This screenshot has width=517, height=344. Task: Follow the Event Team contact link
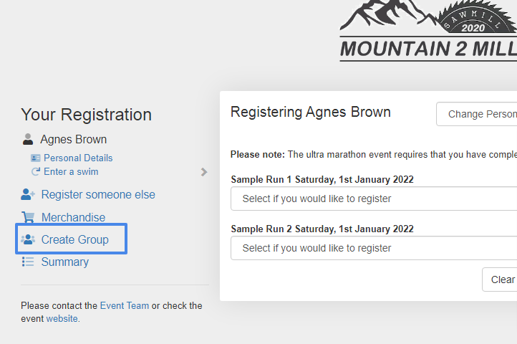pos(125,305)
